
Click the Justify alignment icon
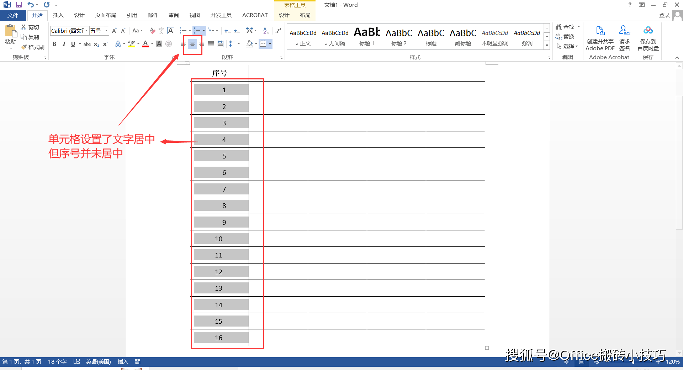tap(211, 44)
